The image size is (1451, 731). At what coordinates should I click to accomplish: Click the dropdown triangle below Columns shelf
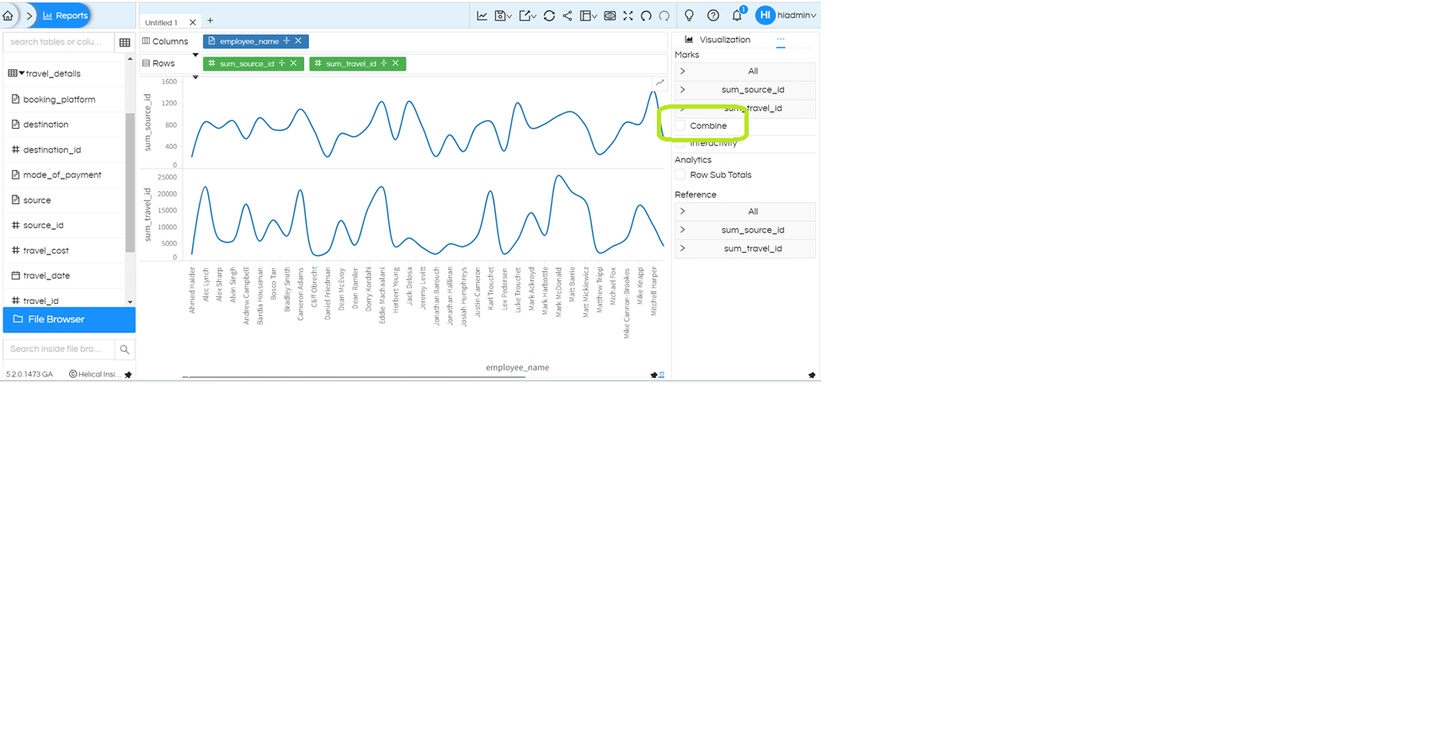pos(195,55)
